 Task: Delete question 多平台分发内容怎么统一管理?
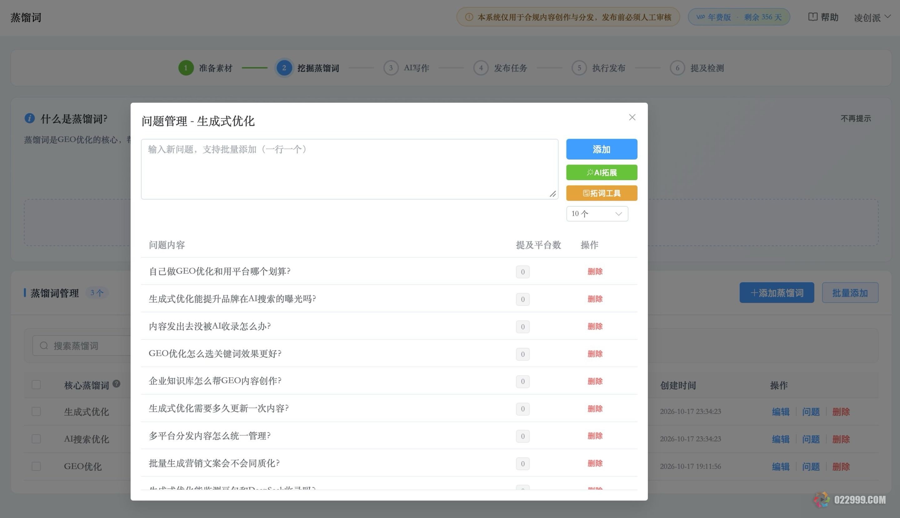(x=595, y=436)
